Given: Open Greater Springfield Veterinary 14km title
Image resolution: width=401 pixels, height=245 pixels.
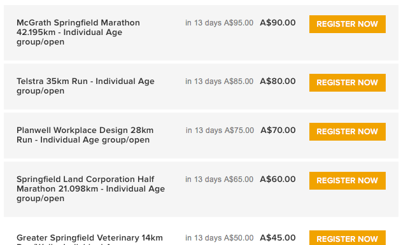Looking at the screenshot, I should [x=90, y=239].
